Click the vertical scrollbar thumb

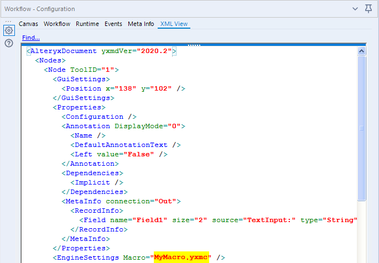click(x=361, y=128)
